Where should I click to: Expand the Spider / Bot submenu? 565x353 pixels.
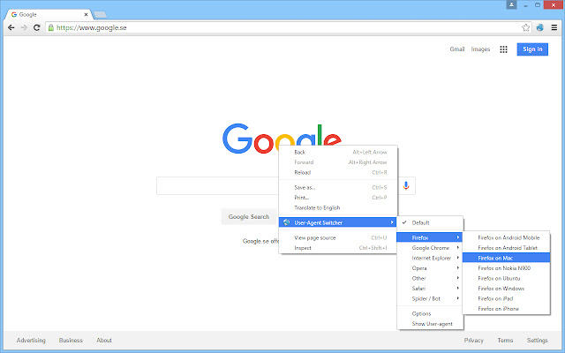coord(430,298)
